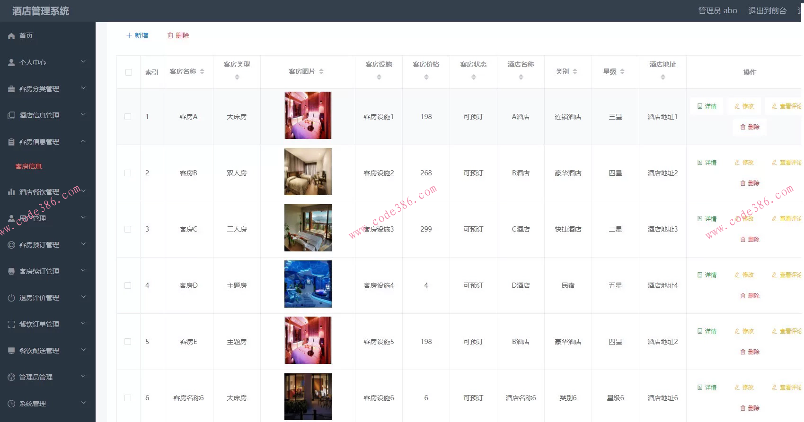Sort by 客房名称 using sort arrows
The width and height of the screenshot is (804, 422).
click(202, 71)
